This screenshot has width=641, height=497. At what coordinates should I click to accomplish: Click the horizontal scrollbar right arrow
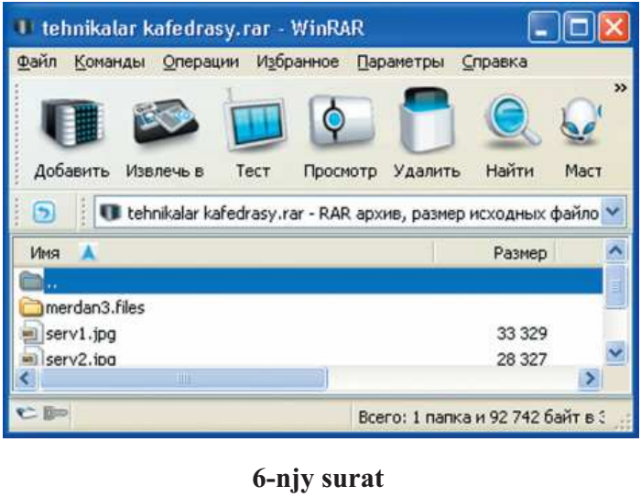point(590,378)
